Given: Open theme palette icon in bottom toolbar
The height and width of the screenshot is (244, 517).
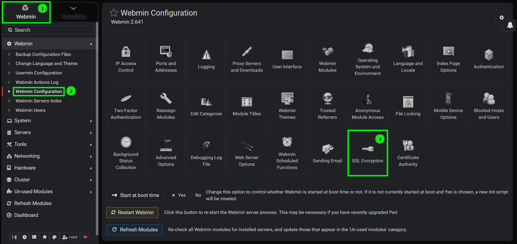Looking at the screenshot, I should (54, 237).
